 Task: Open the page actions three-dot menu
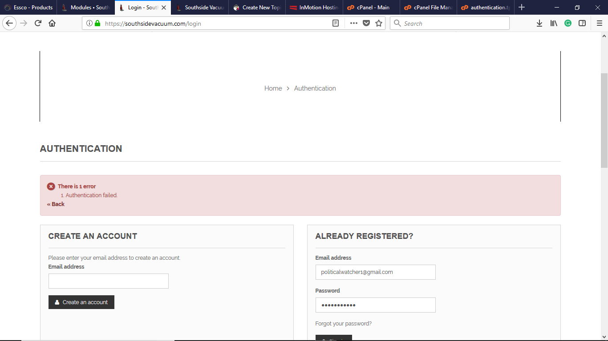coord(353,24)
